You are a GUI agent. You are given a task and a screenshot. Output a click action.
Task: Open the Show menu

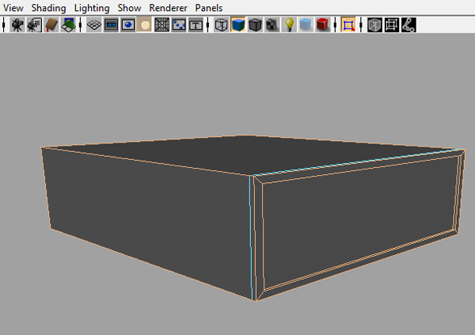[129, 8]
